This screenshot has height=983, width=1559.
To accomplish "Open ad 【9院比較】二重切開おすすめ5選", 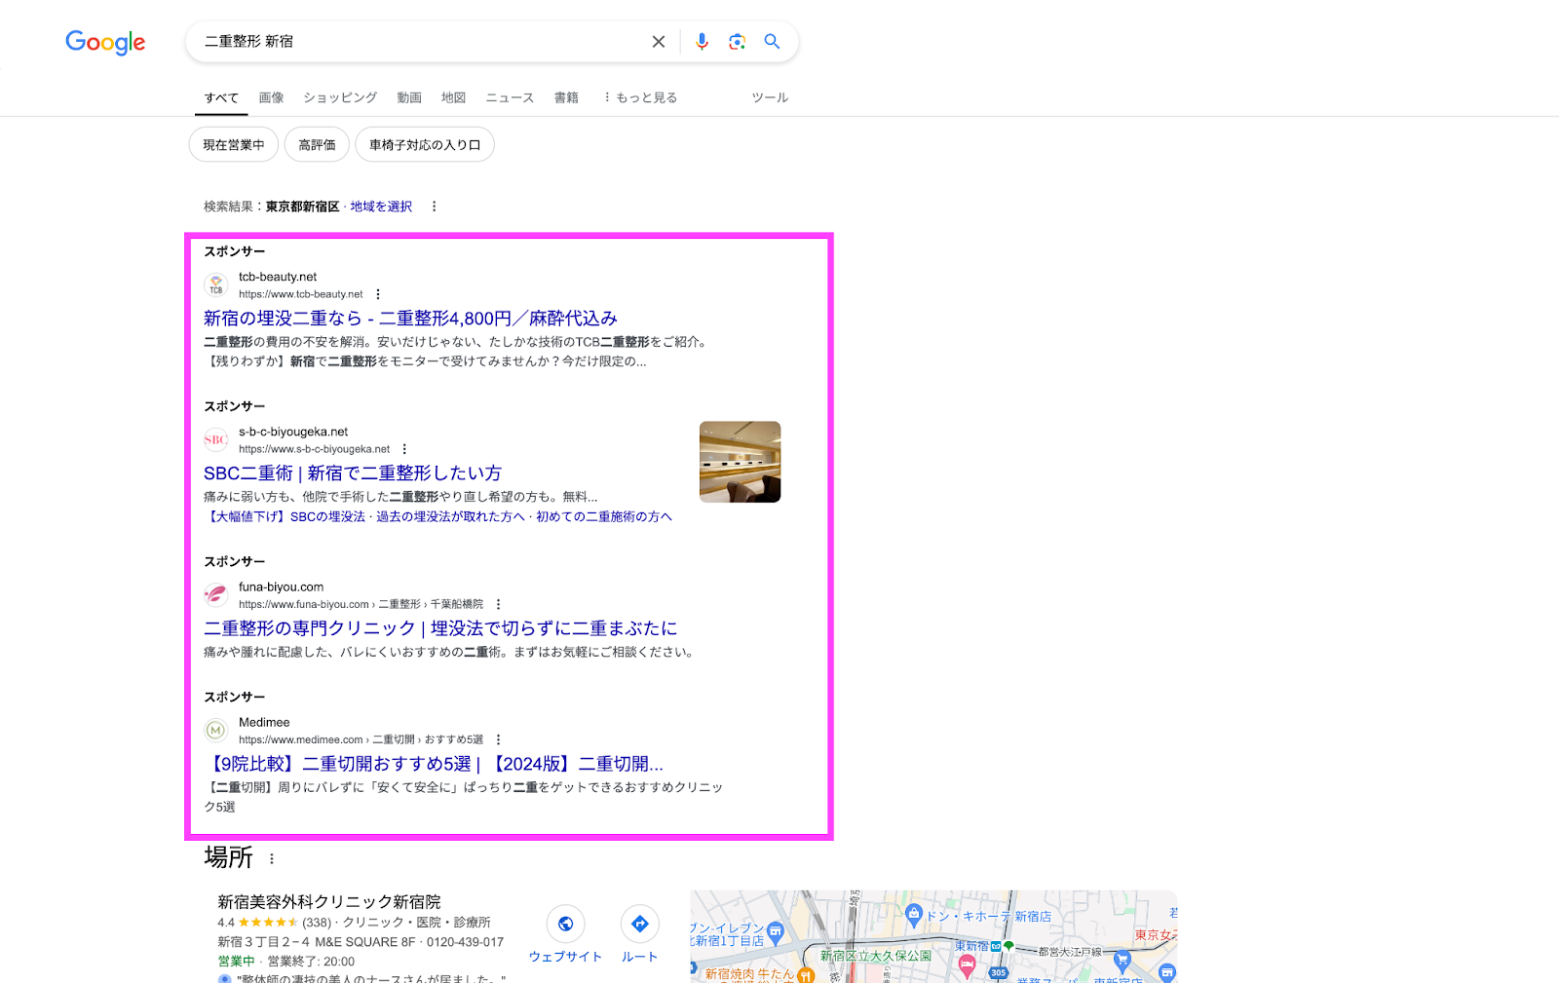I will [434, 764].
